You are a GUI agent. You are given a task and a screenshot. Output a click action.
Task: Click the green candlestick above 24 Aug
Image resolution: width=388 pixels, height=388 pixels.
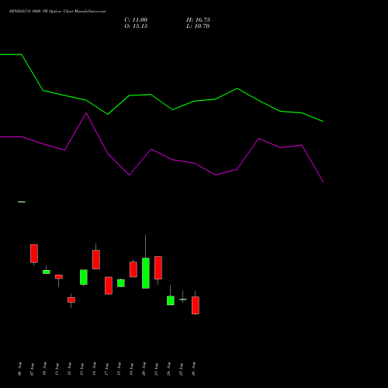coord(171,300)
